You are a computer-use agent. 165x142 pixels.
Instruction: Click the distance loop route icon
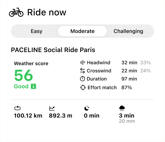(17, 108)
